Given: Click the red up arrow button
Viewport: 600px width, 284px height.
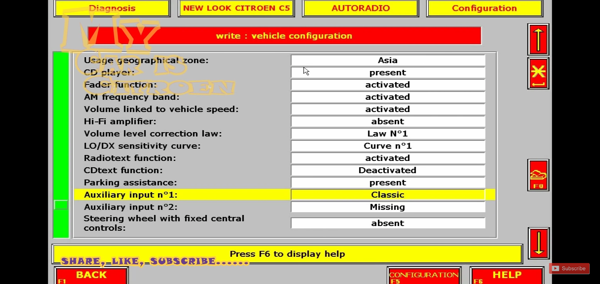Looking at the screenshot, I should (x=538, y=39).
